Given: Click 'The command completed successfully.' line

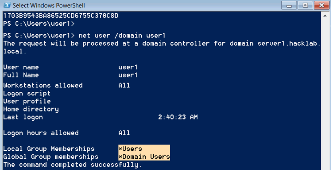Looking at the screenshot, I should [x=72, y=165].
